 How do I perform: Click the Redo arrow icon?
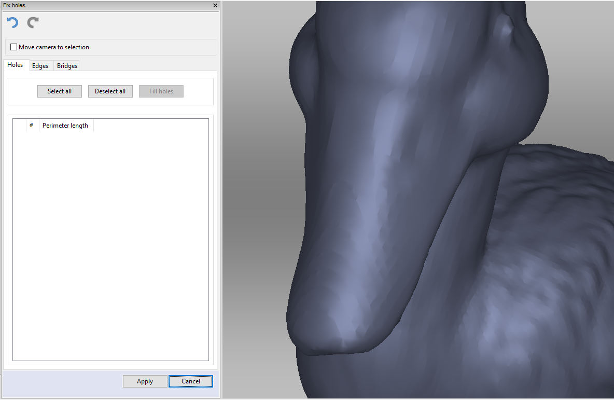click(33, 23)
